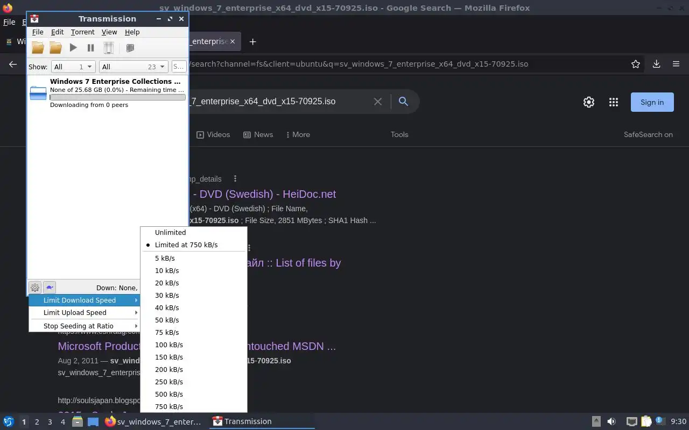Expand Limit Download Speed submenu
Image resolution: width=689 pixels, height=430 pixels.
(84, 300)
